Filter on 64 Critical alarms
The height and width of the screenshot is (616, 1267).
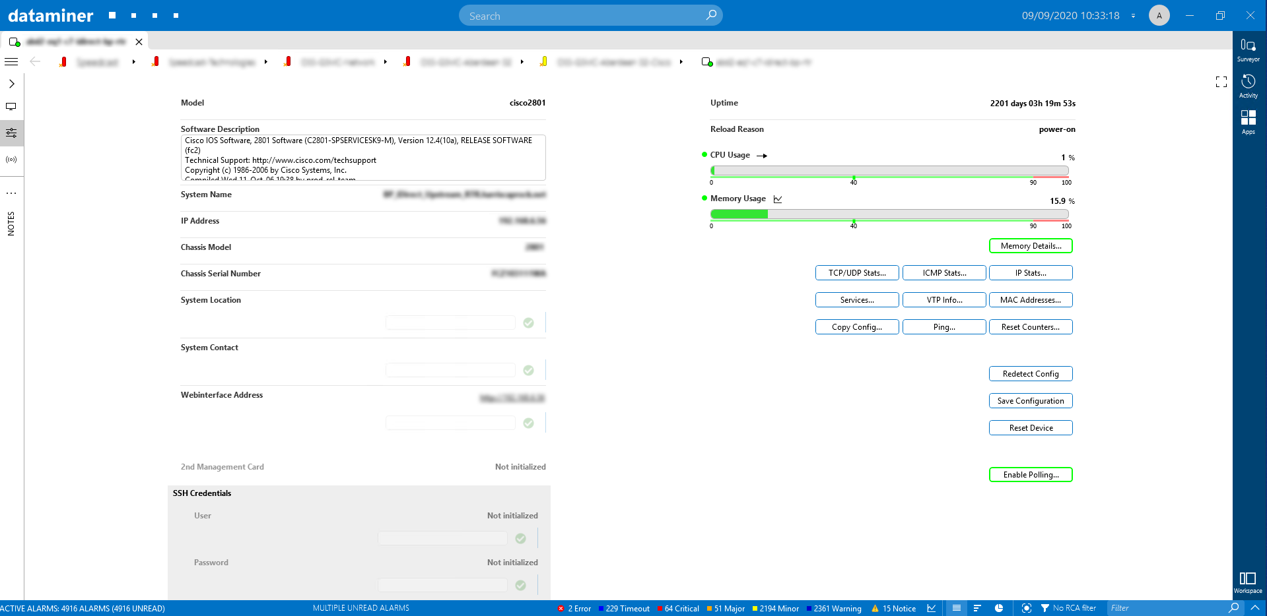coord(678,608)
